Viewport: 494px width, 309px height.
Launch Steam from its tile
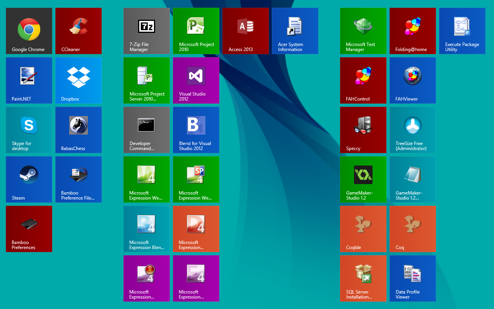pos(29,179)
